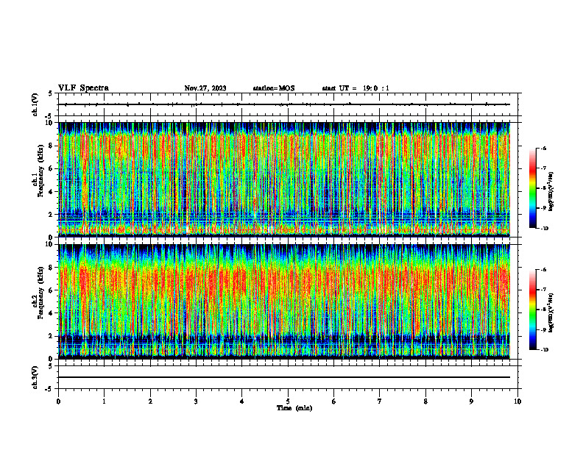Viewport: 583px width, 450px height.
Task: Click the "-10" label on ch.1 color scale
Action: point(544,229)
